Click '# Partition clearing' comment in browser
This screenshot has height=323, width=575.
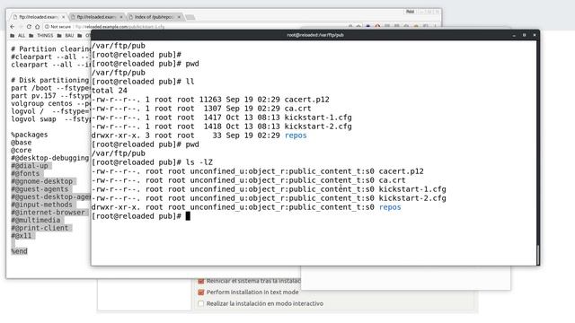(x=51, y=49)
